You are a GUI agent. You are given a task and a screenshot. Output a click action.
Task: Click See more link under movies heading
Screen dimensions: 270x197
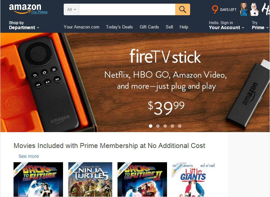(29, 156)
